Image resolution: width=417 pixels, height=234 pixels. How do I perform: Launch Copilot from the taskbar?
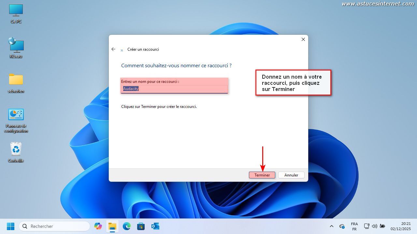click(x=98, y=226)
